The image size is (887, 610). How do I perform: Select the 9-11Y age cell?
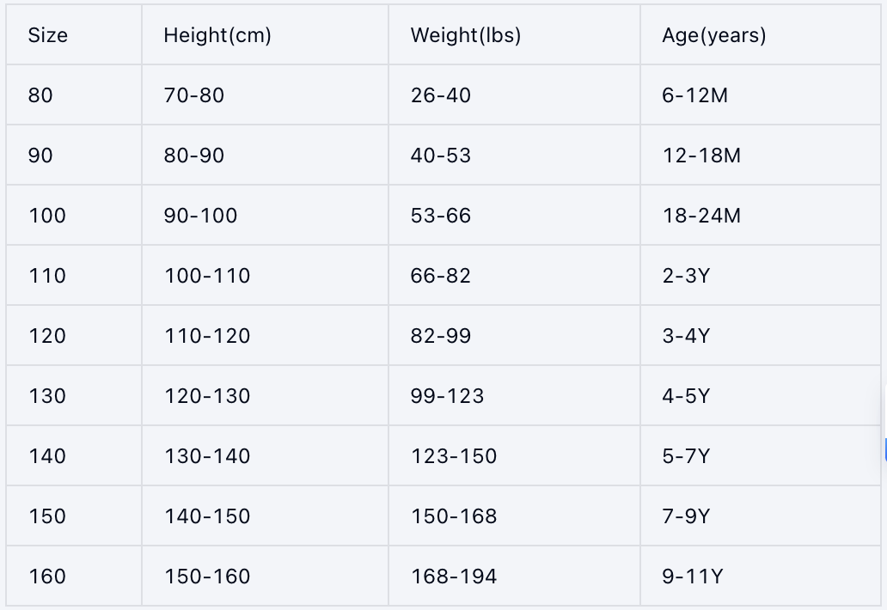(692, 576)
